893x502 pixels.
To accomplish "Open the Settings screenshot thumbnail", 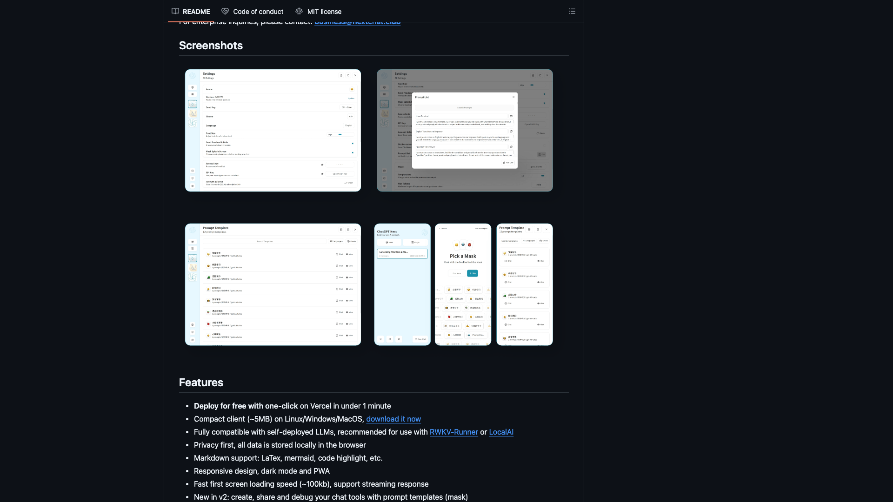I will coord(273,130).
